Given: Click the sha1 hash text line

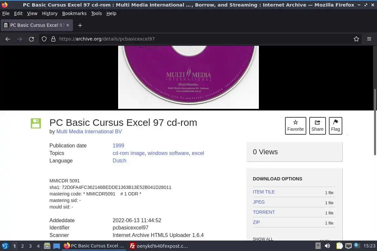Looking at the screenshot, I should point(110,187).
